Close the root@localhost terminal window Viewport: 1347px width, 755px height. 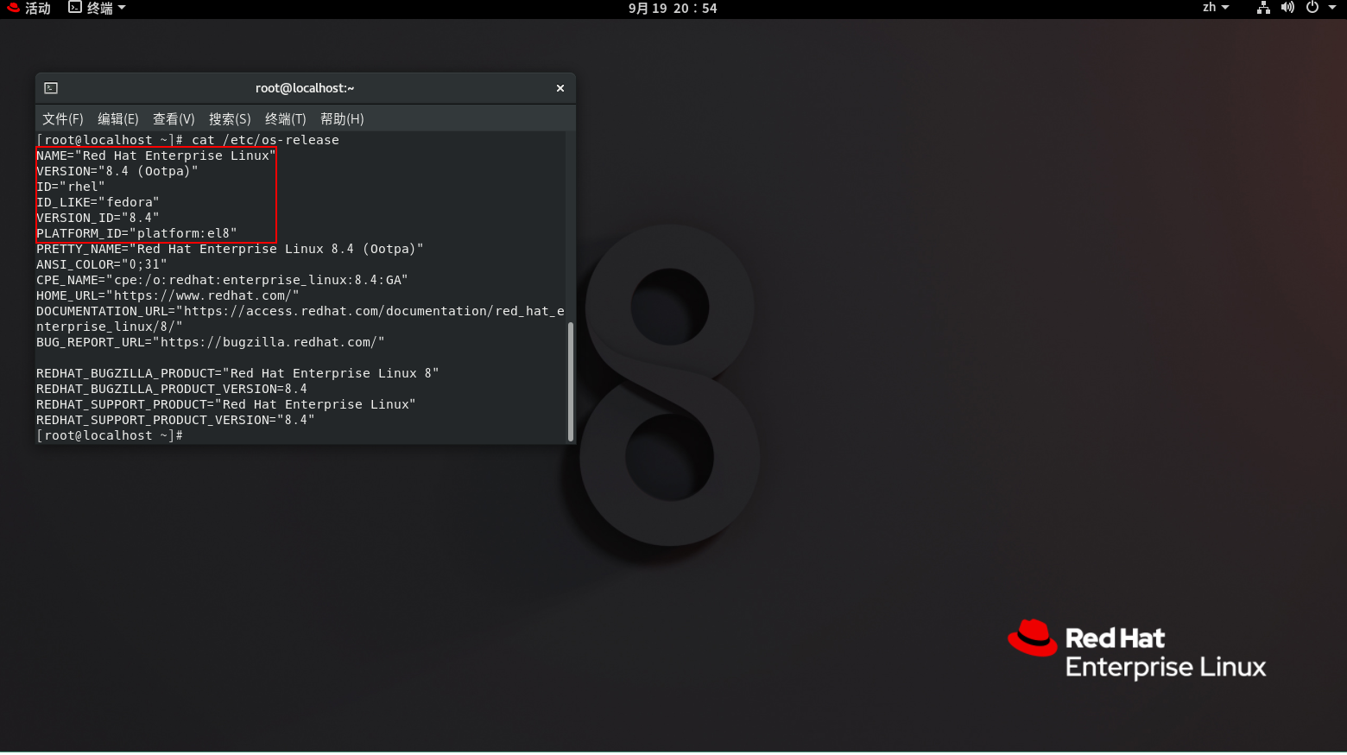pyautogui.click(x=560, y=88)
